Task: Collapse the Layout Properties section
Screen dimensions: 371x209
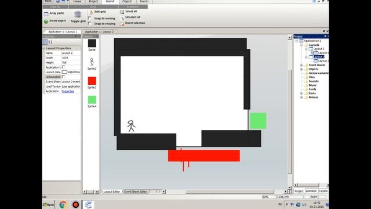Action: 44,48
